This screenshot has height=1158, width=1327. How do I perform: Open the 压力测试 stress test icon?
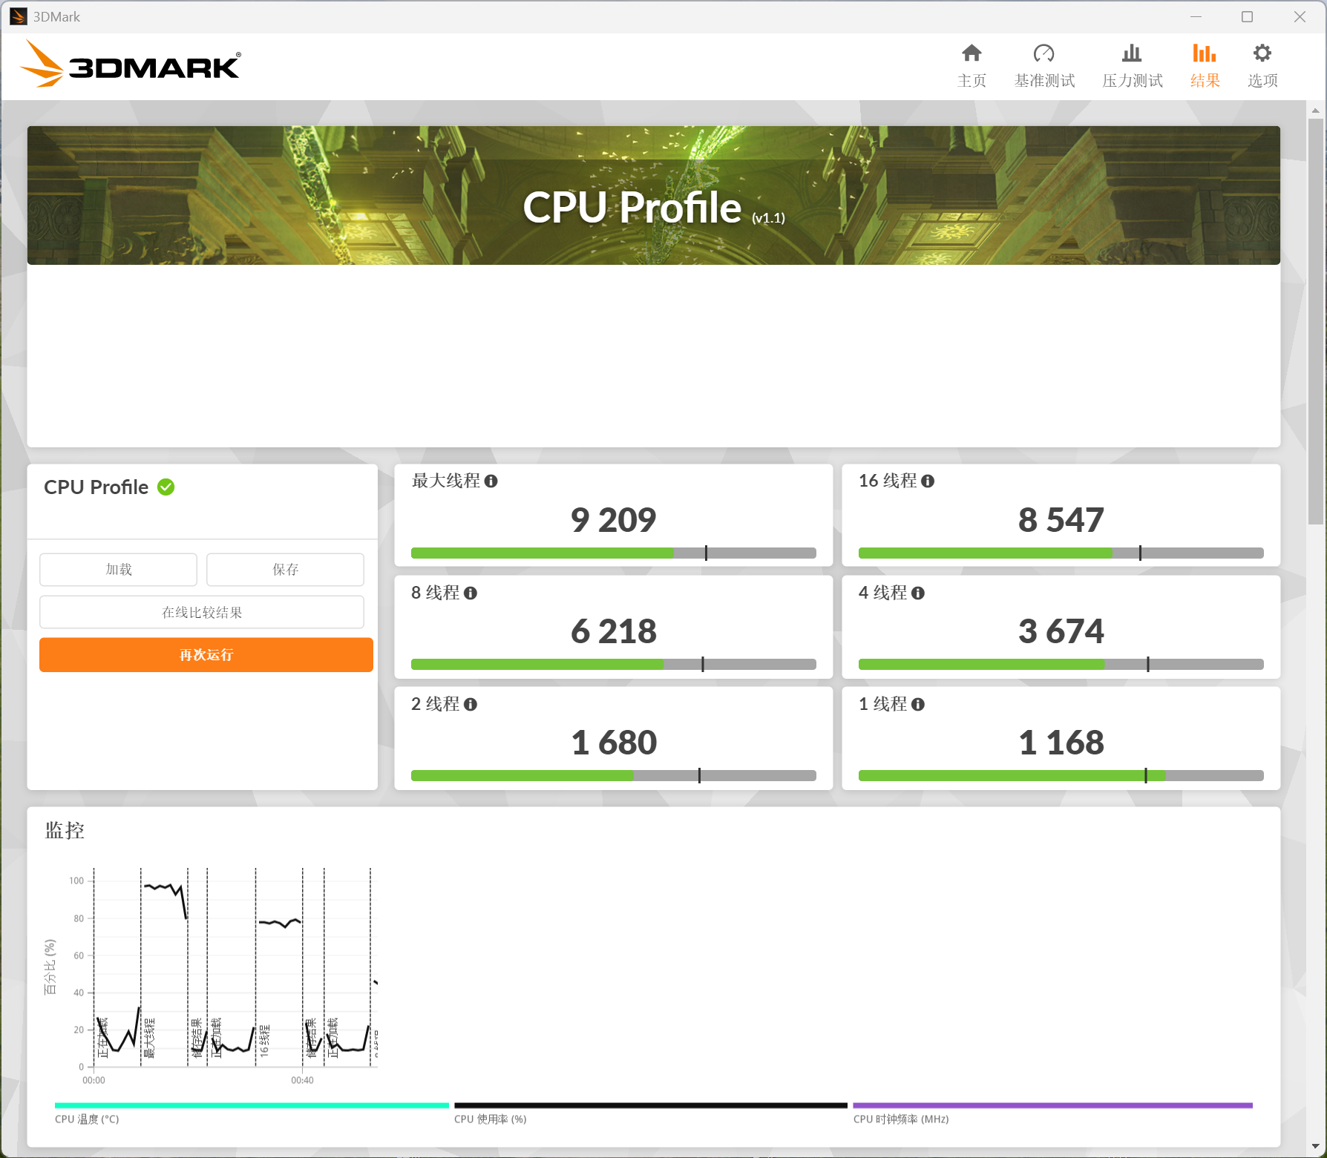coord(1131,53)
